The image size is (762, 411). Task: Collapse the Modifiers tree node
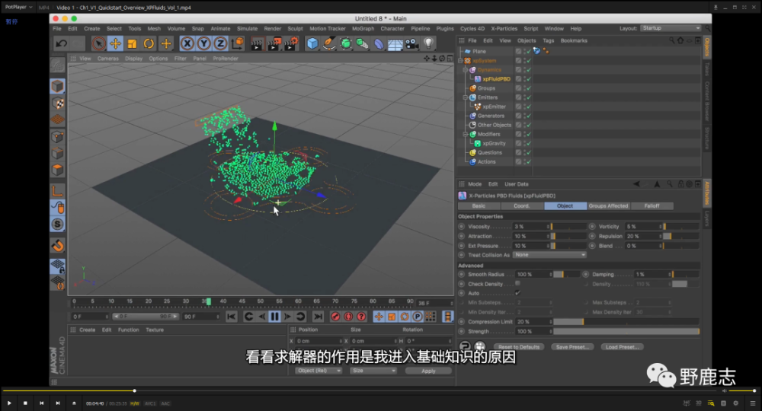click(x=466, y=135)
